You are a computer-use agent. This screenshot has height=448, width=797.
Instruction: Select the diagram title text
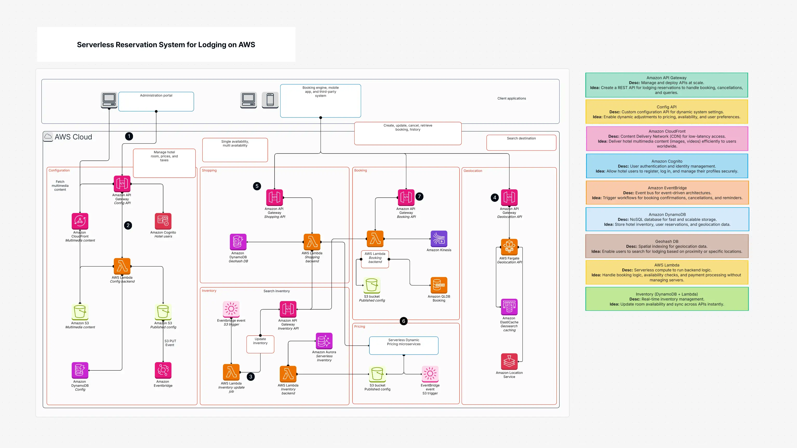166,45
